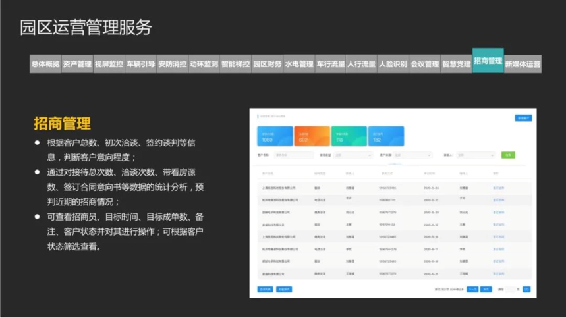Screen dimensions: 566x318
Task: Expand the 联系人 dropdown beside the green button
Action: point(475,155)
